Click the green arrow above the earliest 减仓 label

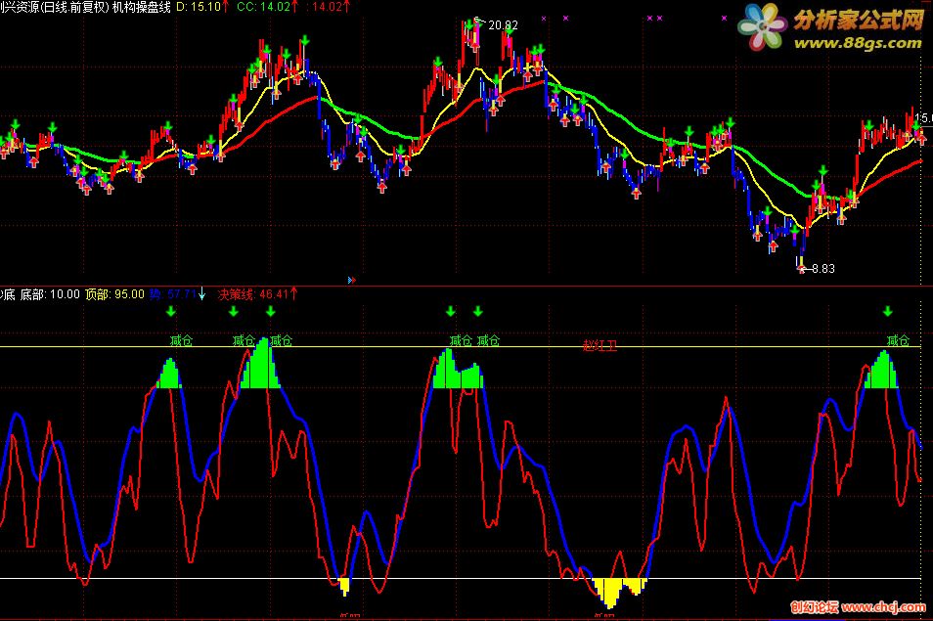tap(171, 311)
